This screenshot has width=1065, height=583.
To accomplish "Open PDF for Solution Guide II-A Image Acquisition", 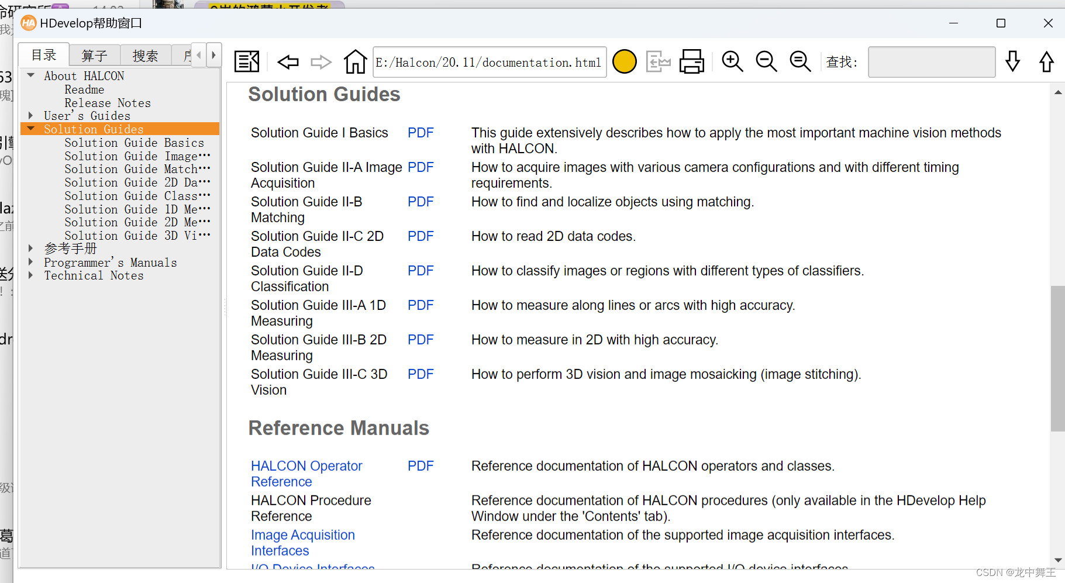I will [421, 167].
